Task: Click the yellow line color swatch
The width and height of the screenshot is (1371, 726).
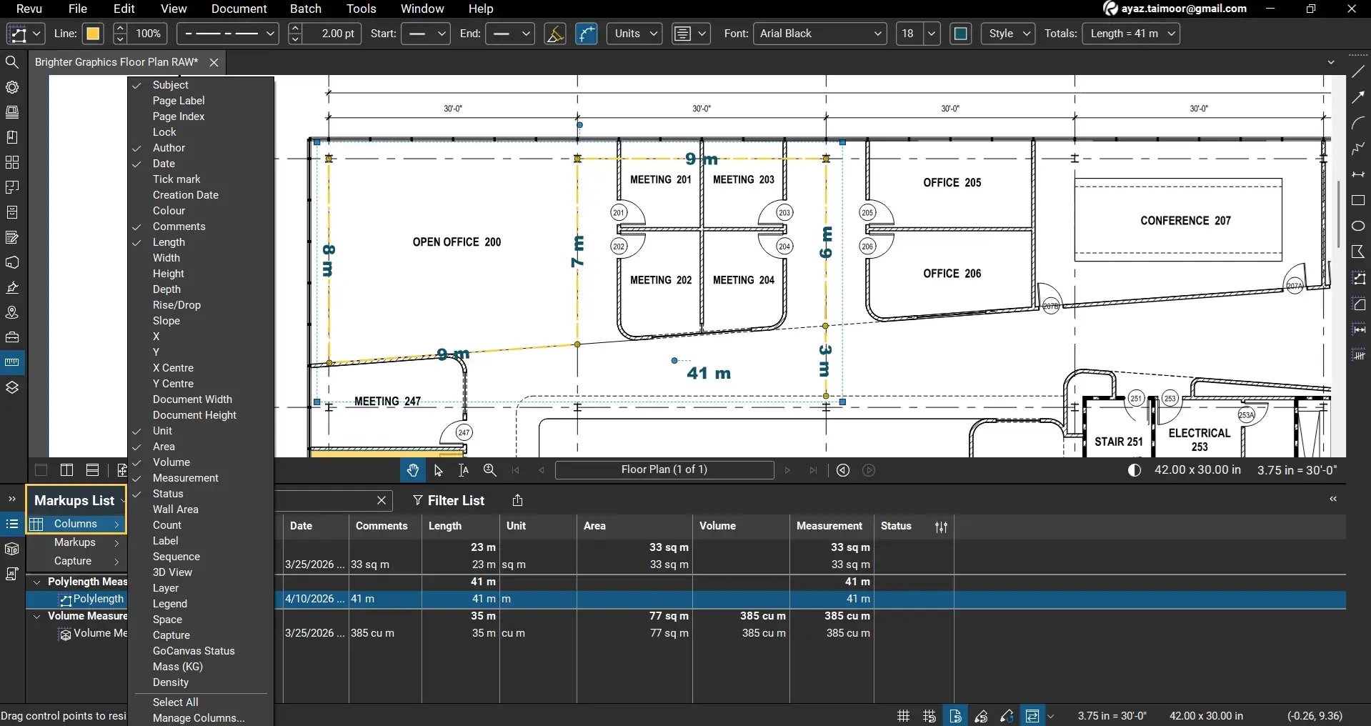Action: (92, 34)
